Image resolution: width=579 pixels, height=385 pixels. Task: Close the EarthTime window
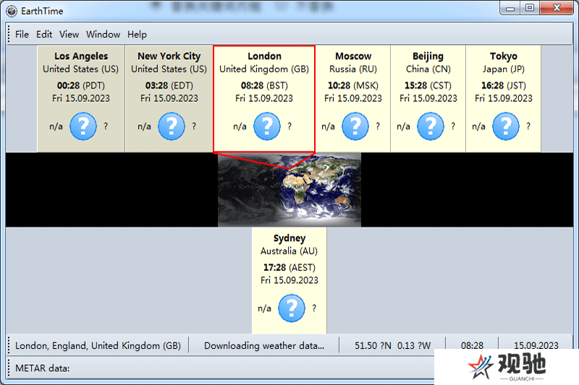point(557,8)
